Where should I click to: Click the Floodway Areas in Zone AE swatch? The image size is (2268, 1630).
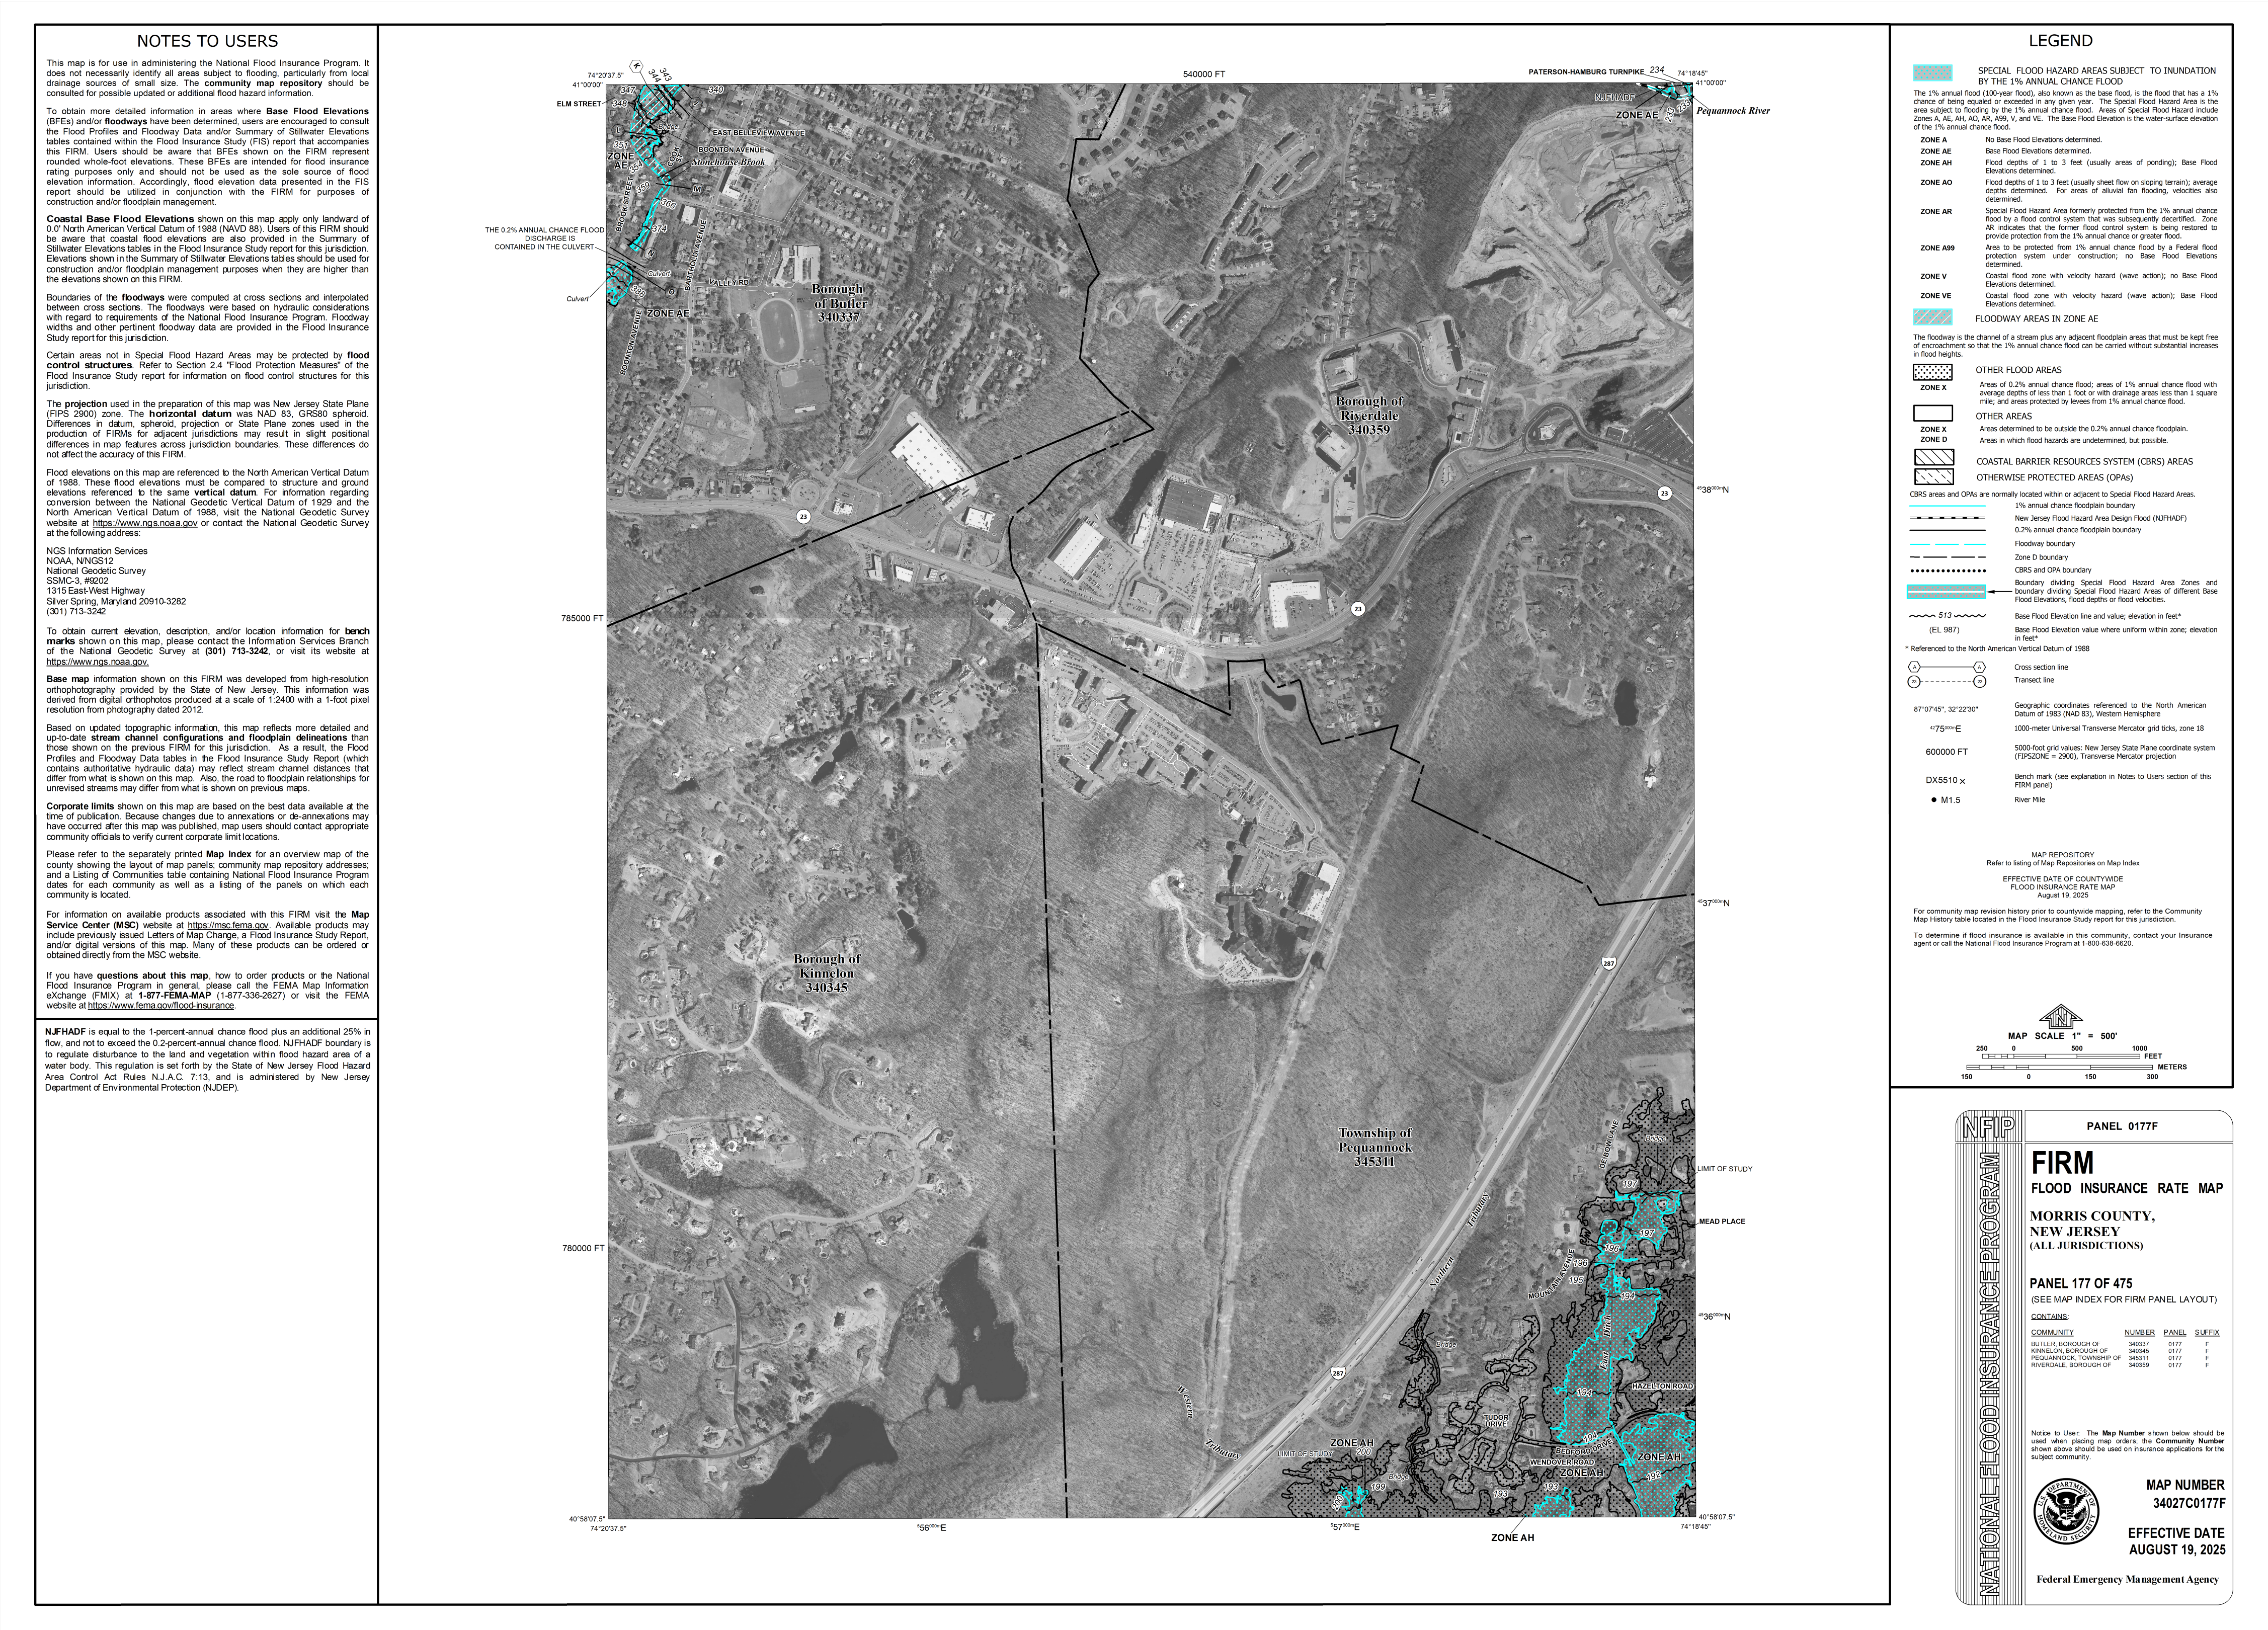click(x=1932, y=318)
